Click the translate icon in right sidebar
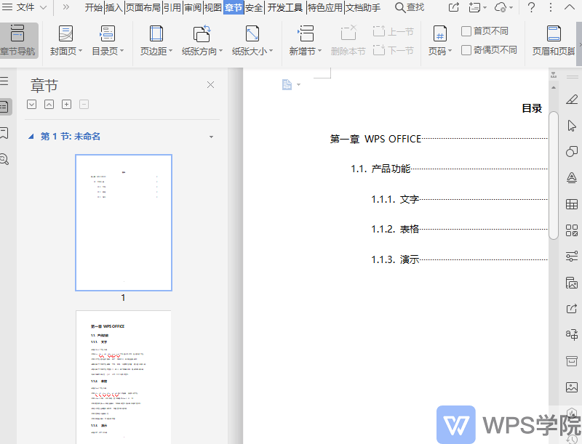The width and height of the screenshot is (582, 444). pos(572,334)
